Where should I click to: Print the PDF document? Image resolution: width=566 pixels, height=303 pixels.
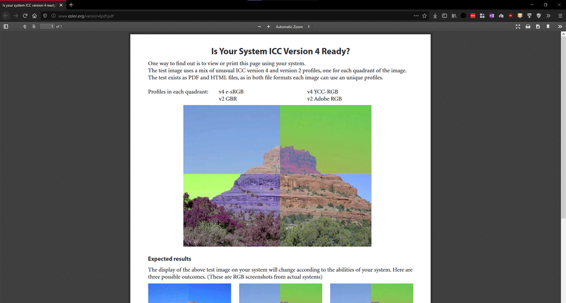528,26
